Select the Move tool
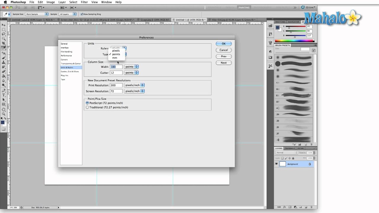Screen dimensions: 379x213 point(4,25)
